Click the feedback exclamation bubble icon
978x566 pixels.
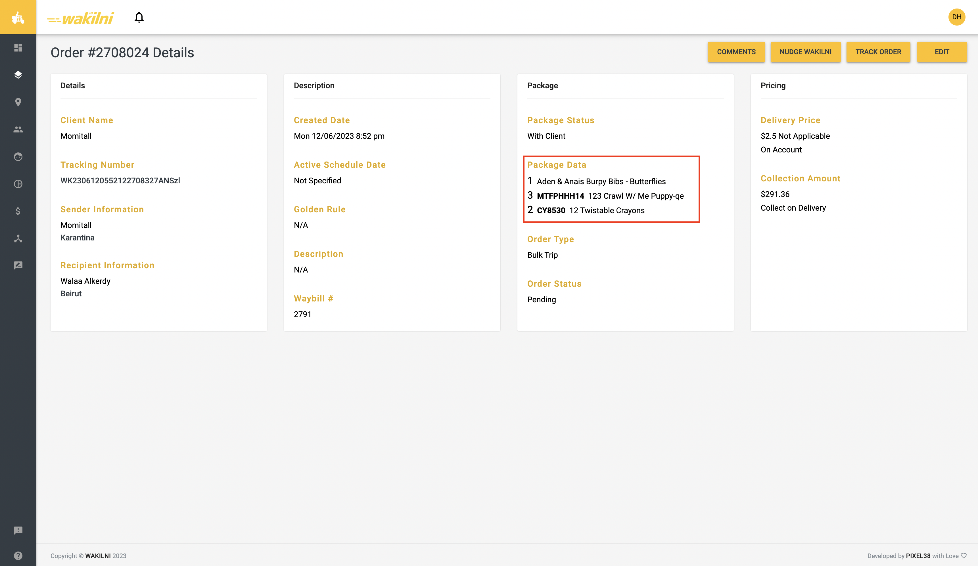tap(18, 530)
